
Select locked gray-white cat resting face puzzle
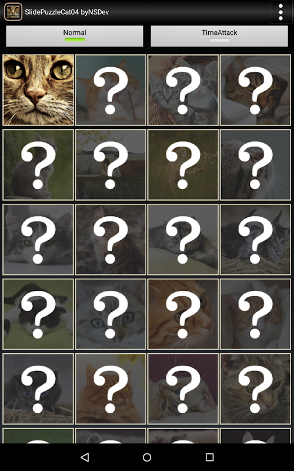(x=38, y=240)
